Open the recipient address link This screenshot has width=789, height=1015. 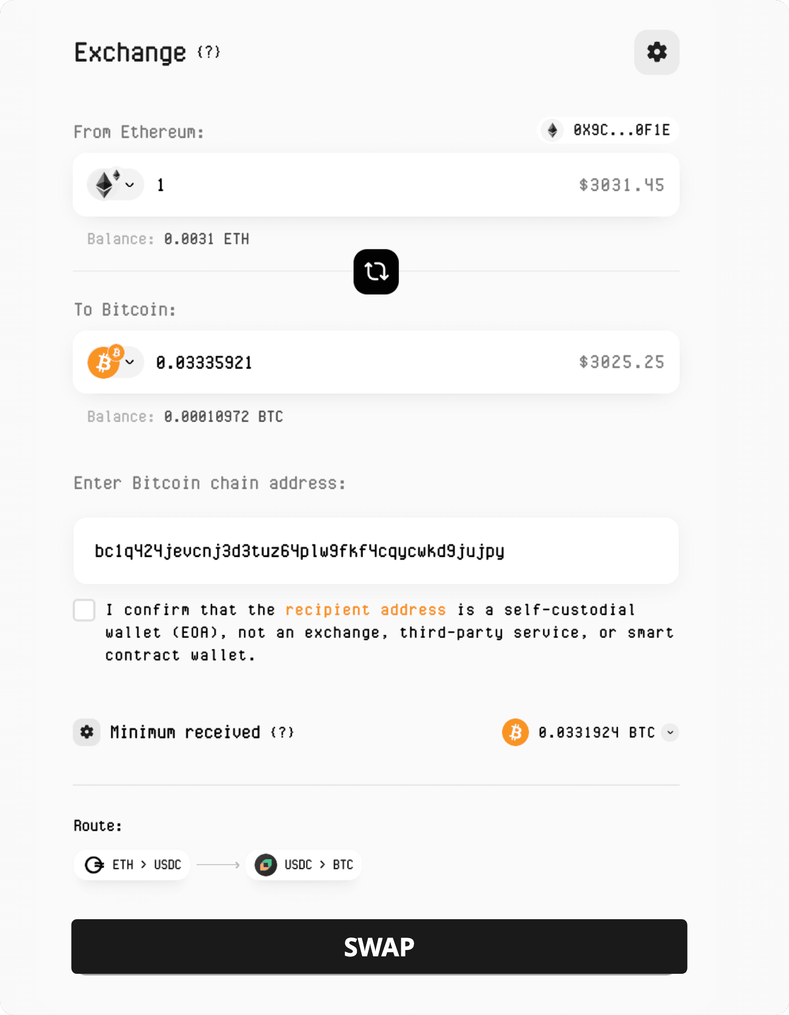click(365, 609)
